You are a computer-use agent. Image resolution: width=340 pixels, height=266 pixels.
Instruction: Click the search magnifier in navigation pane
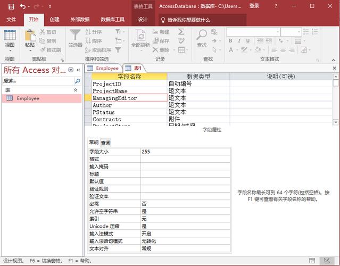77,81
